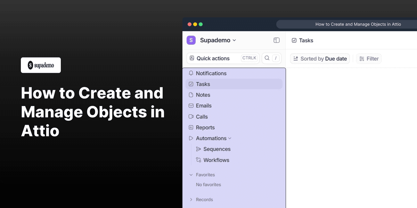This screenshot has height=208, width=417.
Task: Select the Notifications bell icon
Action: [191, 73]
